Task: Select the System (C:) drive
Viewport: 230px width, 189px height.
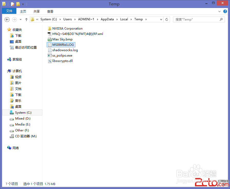Action: tap(22, 113)
